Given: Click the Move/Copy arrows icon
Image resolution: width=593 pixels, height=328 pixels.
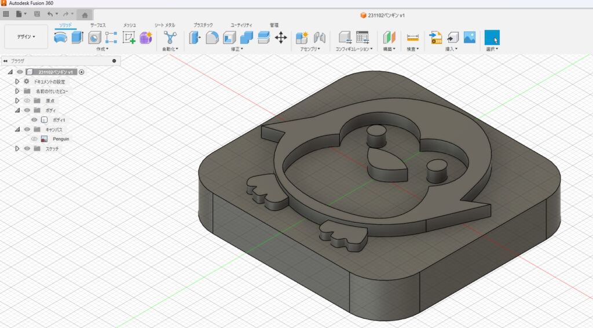Looking at the screenshot, I should pyautogui.click(x=281, y=38).
